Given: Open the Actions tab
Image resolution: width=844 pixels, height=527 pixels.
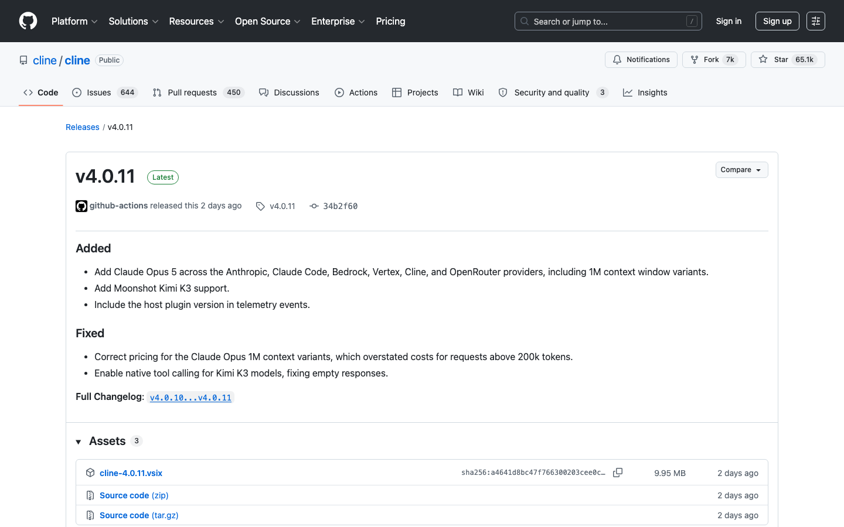Looking at the screenshot, I should [356, 93].
